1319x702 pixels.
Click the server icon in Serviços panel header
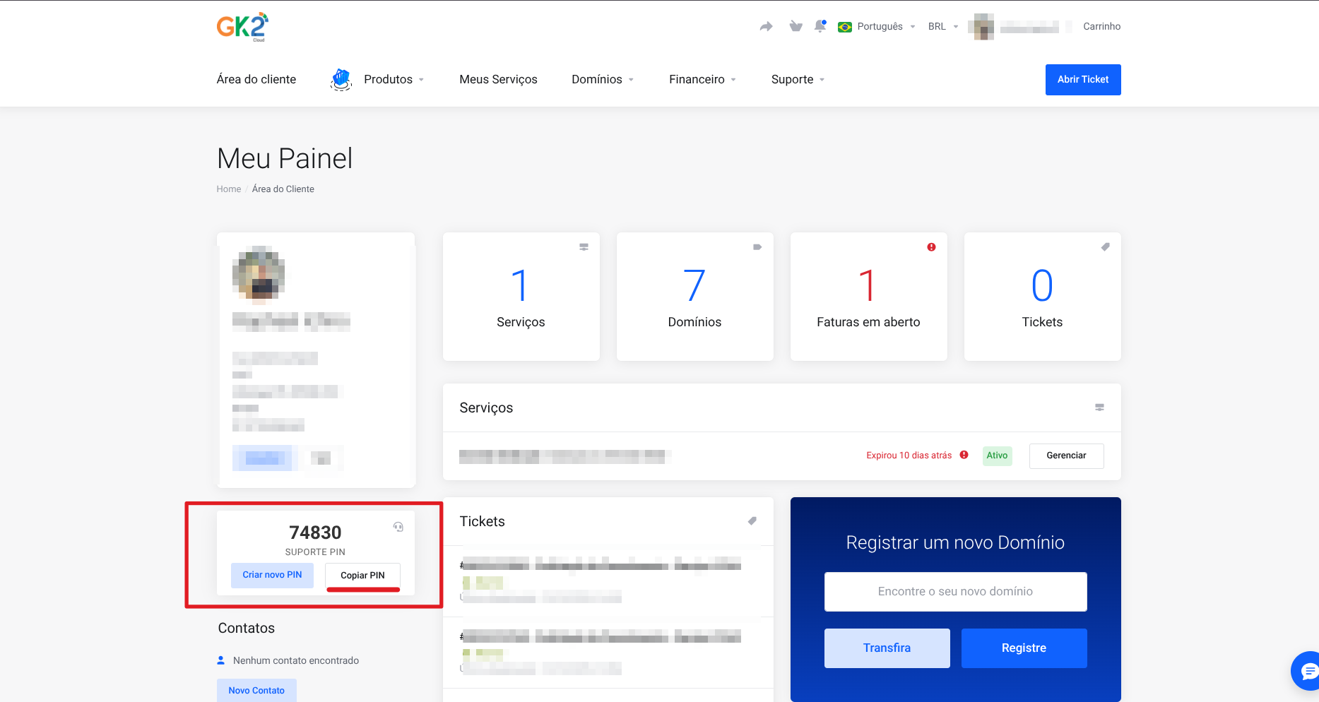(1099, 407)
